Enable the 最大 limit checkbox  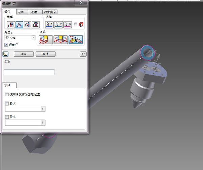pos(7,103)
